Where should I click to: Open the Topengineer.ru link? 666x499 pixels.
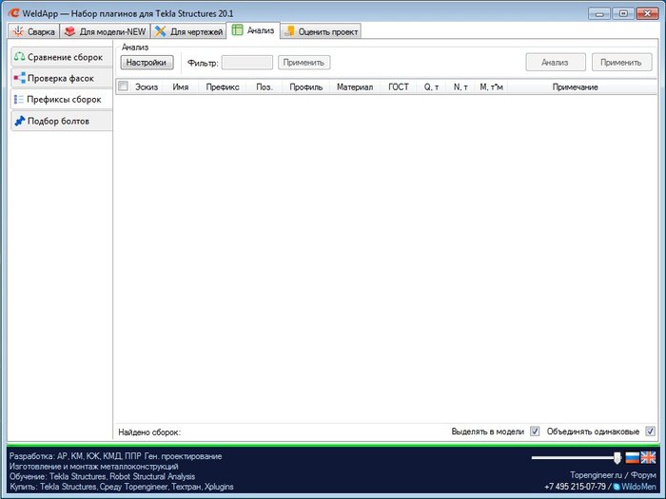596,475
